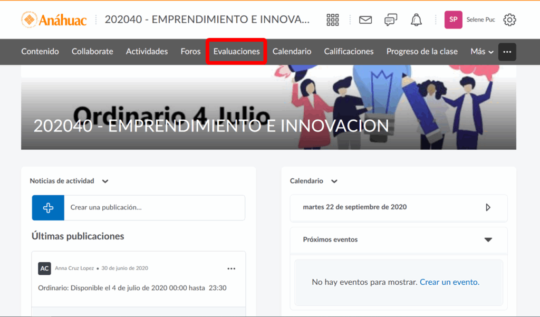This screenshot has height=317, width=540.
Task: Expand the Más dropdown menu
Action: pos(482,52)
